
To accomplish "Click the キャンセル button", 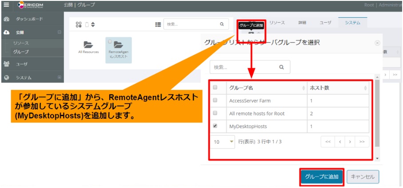I will (363, 177).
